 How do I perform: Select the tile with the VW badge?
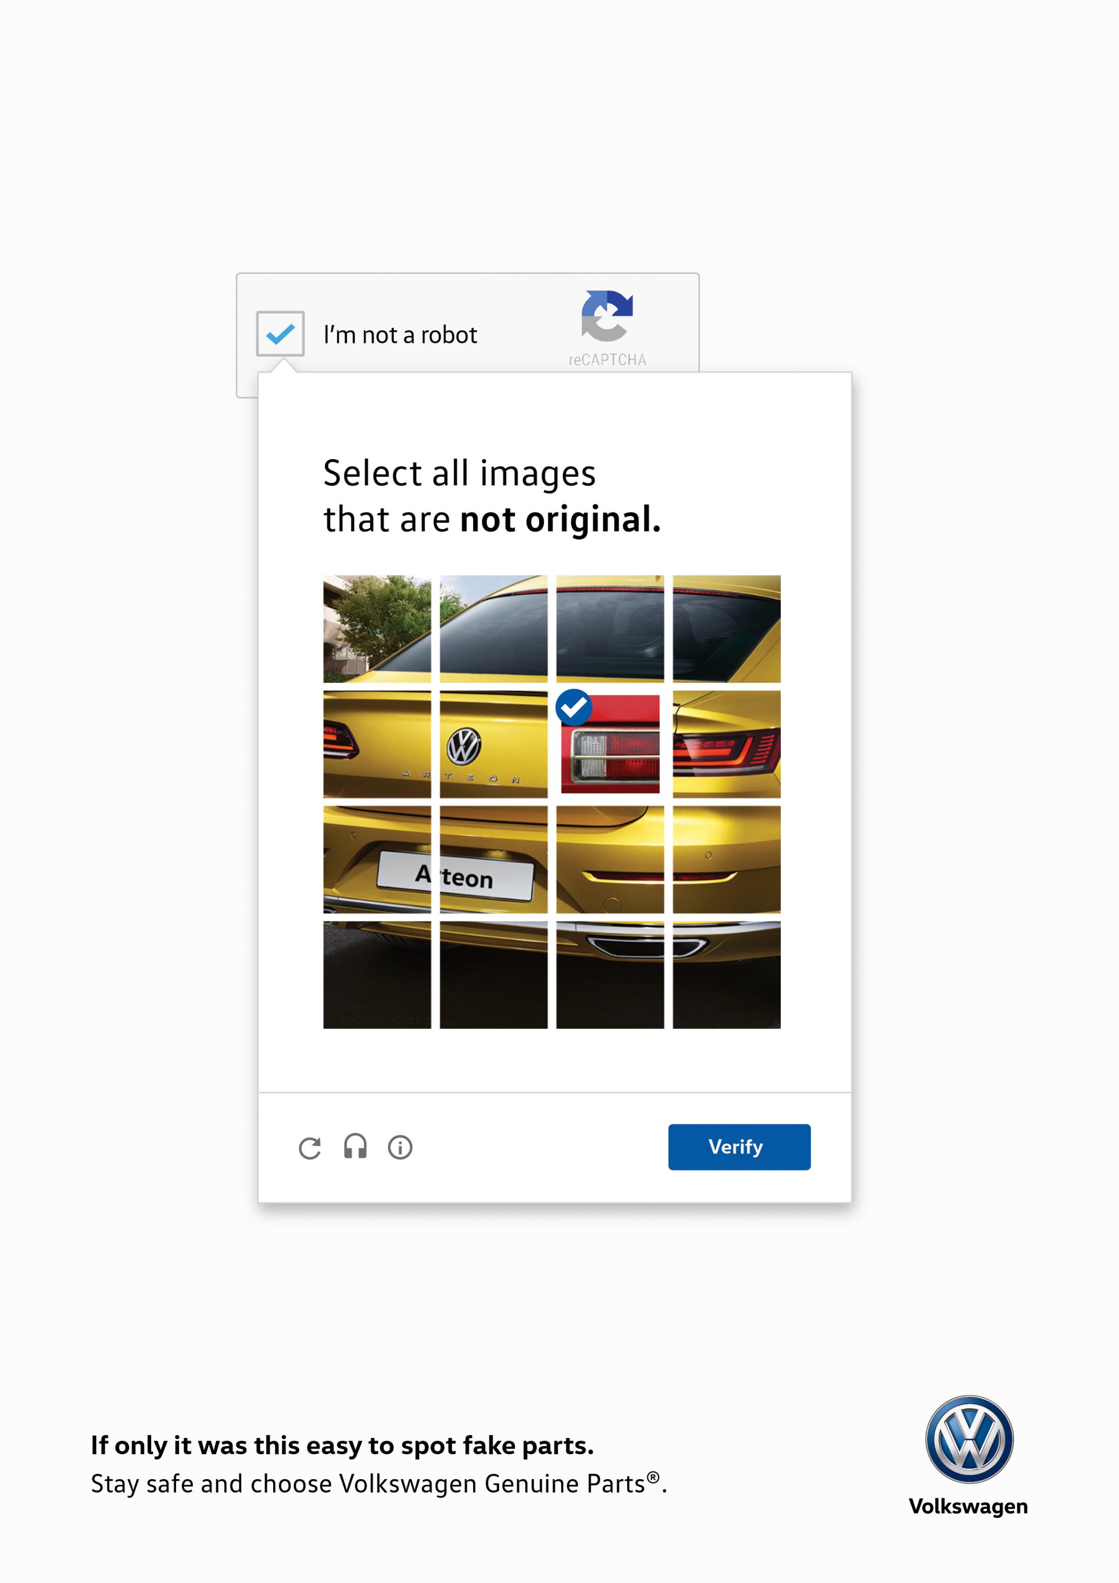[493, 744]
